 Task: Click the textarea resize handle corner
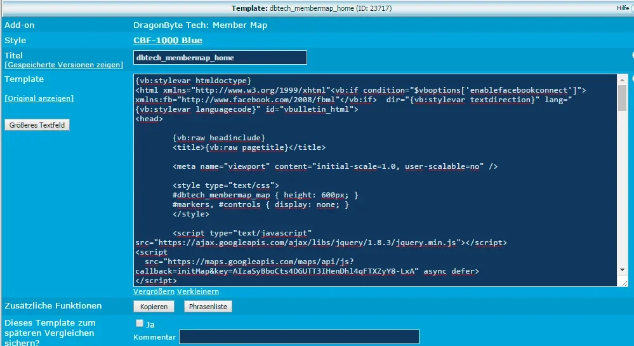click(x=624, y=283)
